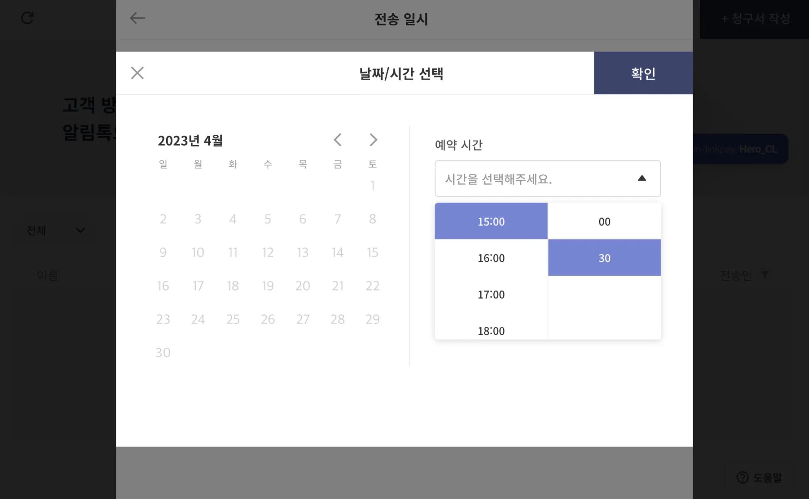809x499 pixels.
Task: Choose 30 minutes option
Action: (x=604, y=258)
